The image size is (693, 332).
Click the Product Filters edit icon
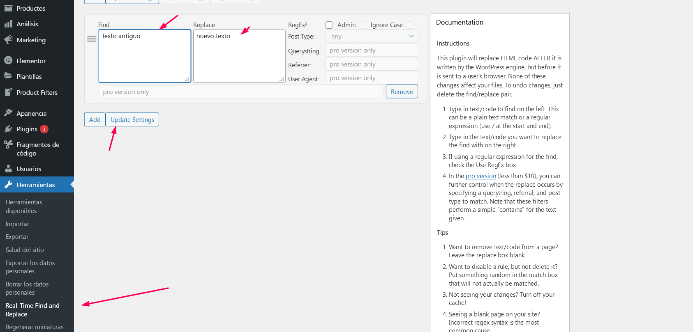[8, 92]
